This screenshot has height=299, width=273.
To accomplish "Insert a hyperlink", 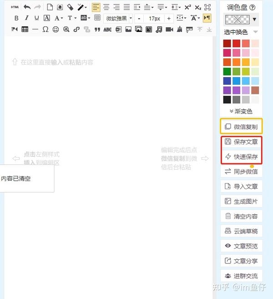I will point(76,29).
